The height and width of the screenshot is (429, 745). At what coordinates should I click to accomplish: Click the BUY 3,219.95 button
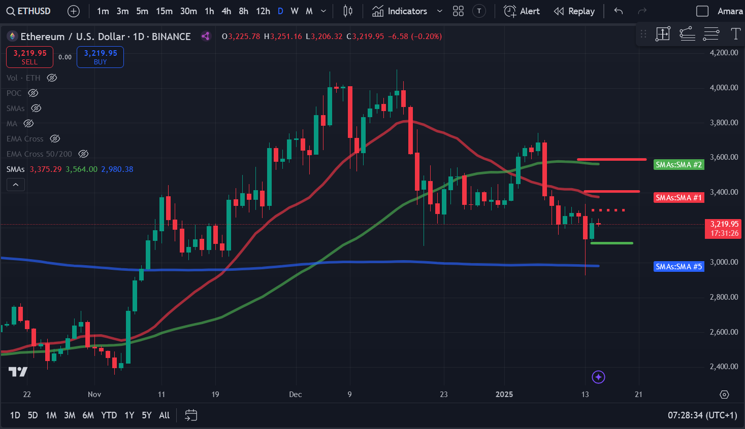[x=100, y=57]
